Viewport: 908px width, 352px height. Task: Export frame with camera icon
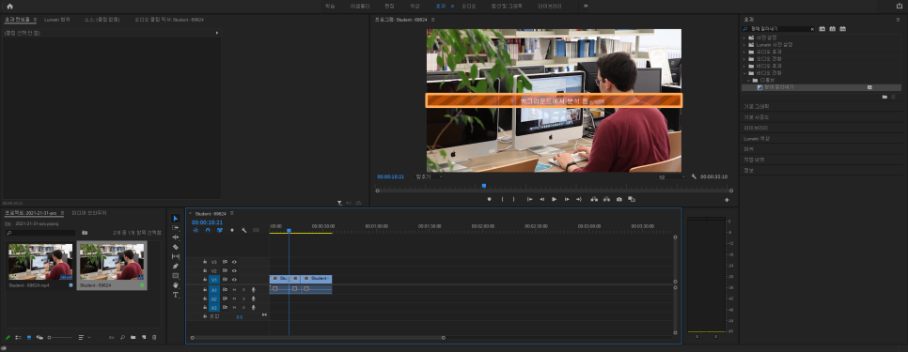(x=619, y=199)
